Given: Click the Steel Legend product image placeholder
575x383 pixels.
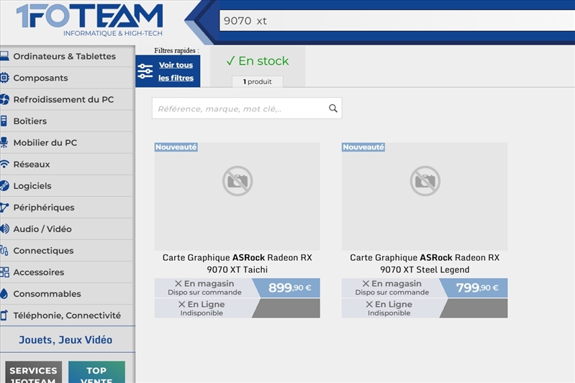Looking at the screenshot, I should click(x=425, y=196).
